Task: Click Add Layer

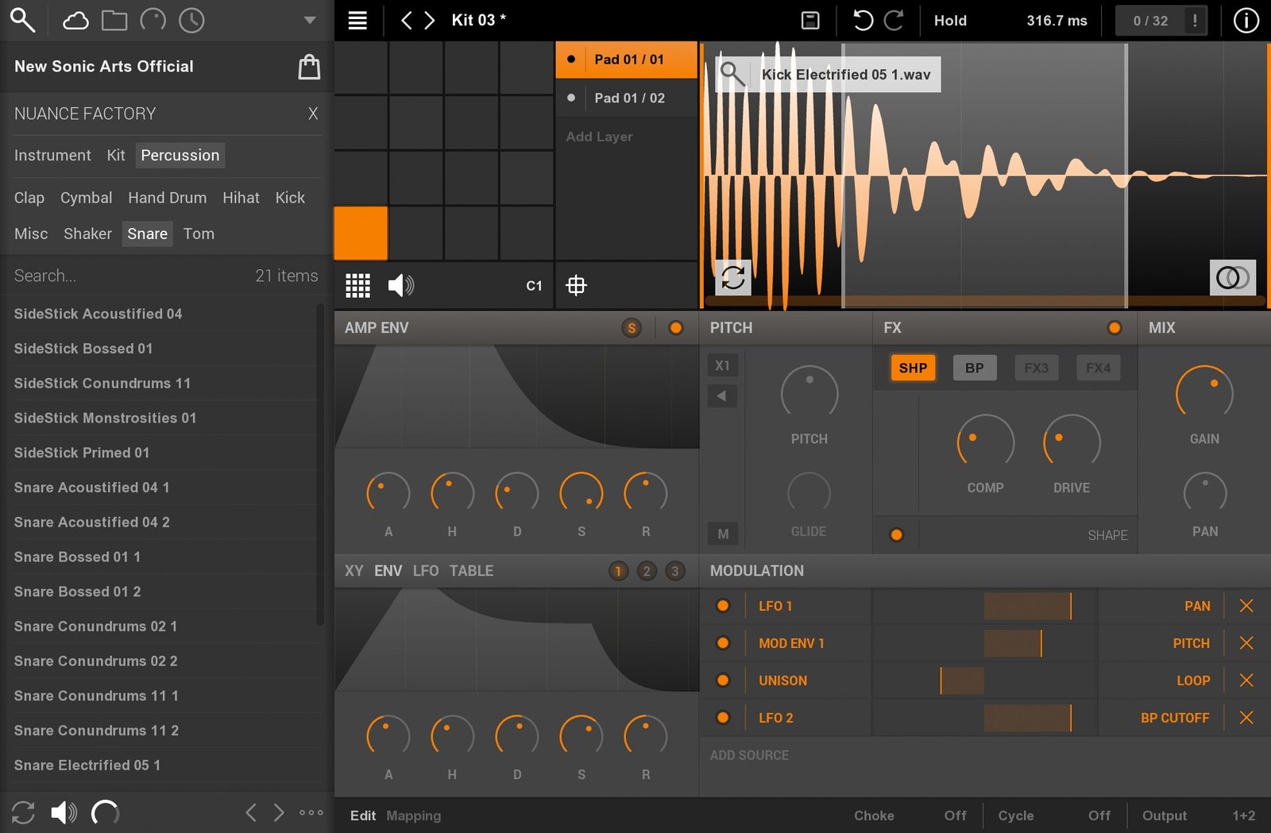Action: [599, 137]
